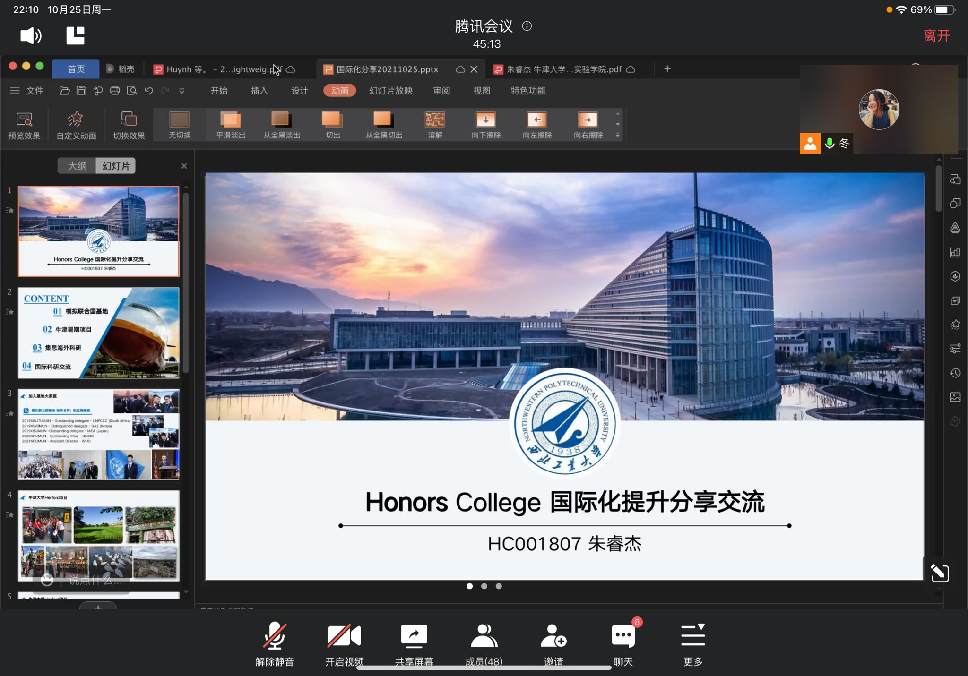Click the speaker audio icon
Viewport: 968px width, 676px height.
click(31, 36)
